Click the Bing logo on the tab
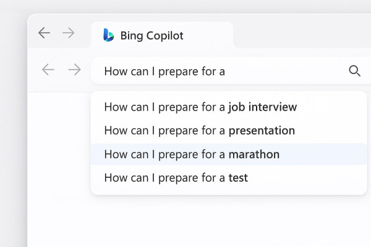 109,35
